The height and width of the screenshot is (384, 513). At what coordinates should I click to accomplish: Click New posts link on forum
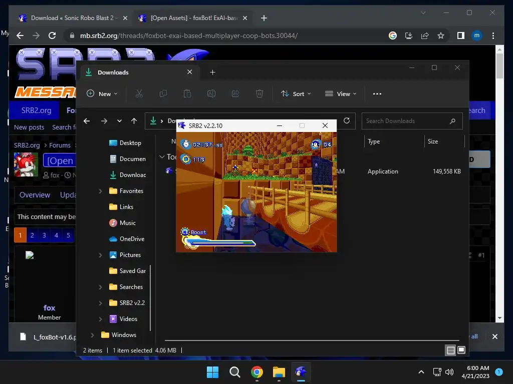(x=29, y=127)
